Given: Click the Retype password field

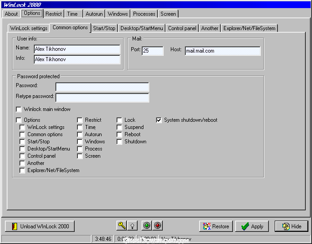Looking at the screenshot, I should (x=102, y=98).
